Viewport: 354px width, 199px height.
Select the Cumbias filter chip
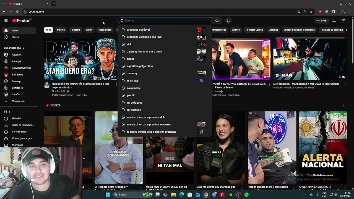point(273,30)
